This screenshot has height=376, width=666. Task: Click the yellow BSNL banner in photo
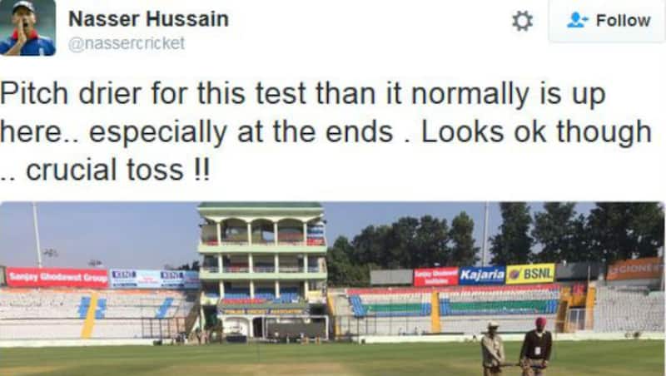[530, 274]
